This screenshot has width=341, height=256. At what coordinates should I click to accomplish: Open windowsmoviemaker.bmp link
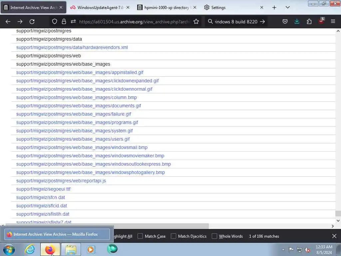tap(90, 156)
